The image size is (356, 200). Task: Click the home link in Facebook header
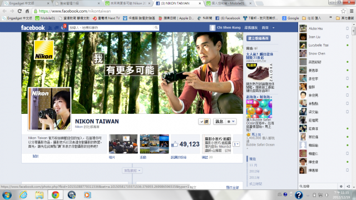(265, 28)
